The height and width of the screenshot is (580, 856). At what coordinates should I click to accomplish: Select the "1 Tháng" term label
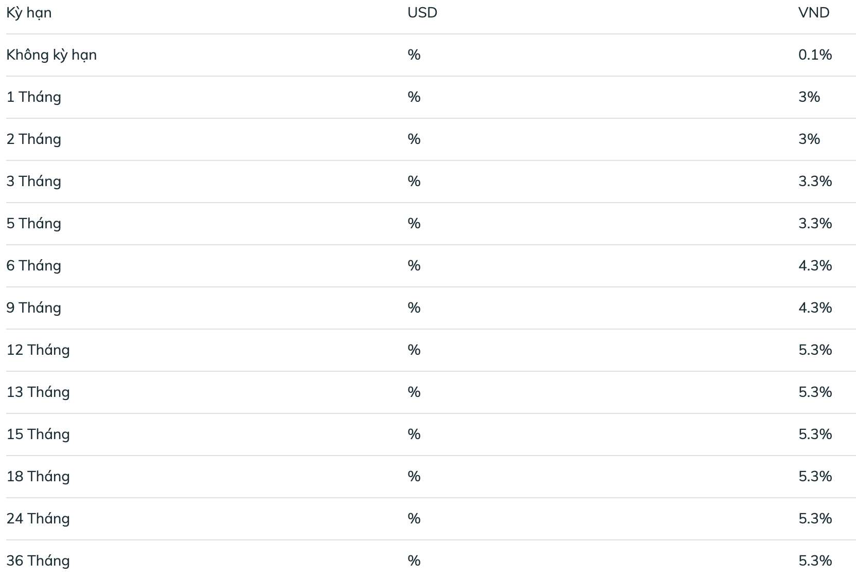[x=34, y=97]
